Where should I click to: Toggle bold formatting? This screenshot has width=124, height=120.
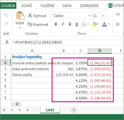point(56,24)
